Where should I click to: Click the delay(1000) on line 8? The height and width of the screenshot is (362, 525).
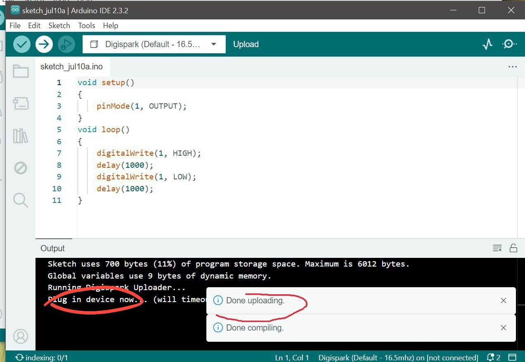click(125, 165)
